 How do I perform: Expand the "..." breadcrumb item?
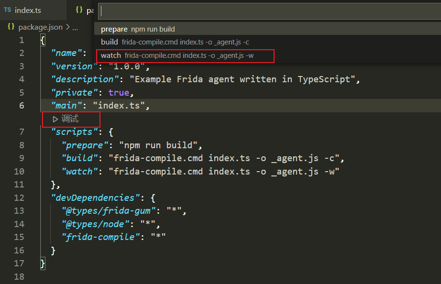[75, 27]
